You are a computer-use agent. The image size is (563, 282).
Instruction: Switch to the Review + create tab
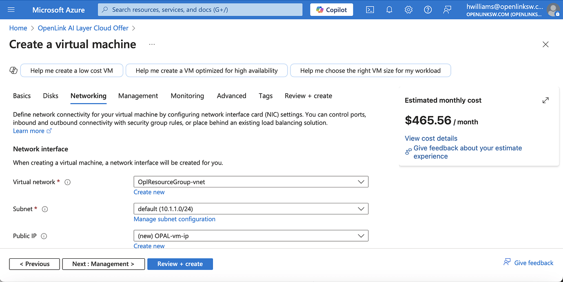point(308,96)
